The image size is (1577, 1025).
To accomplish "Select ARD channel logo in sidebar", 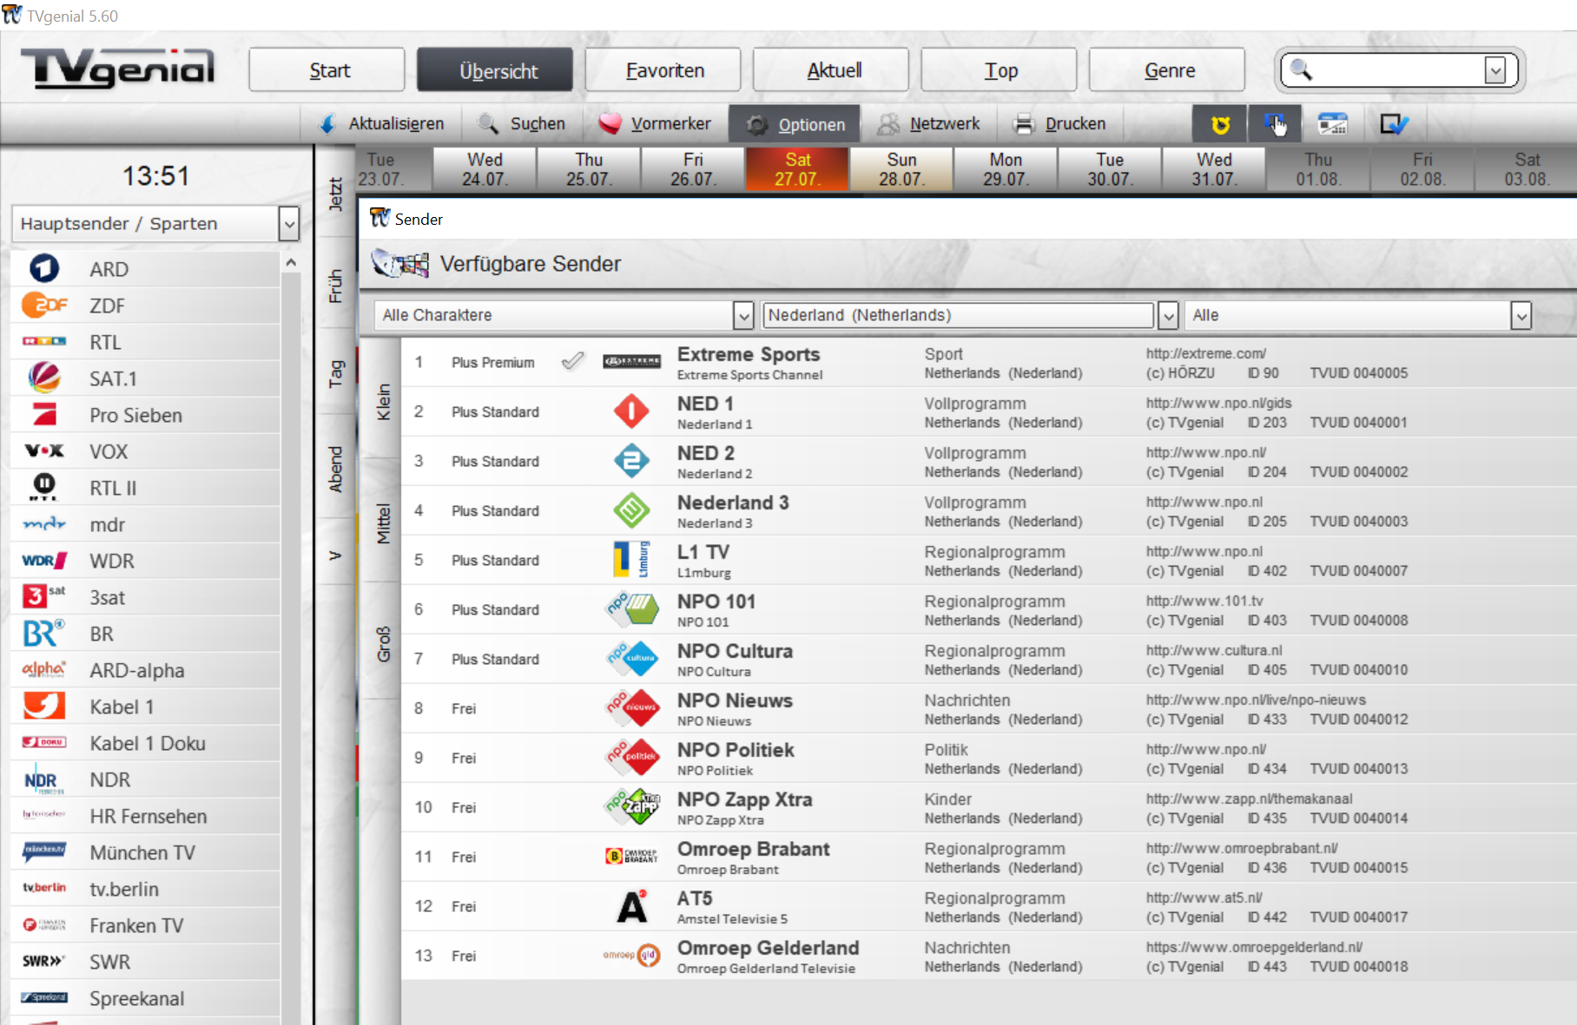I will pos(44,268).
